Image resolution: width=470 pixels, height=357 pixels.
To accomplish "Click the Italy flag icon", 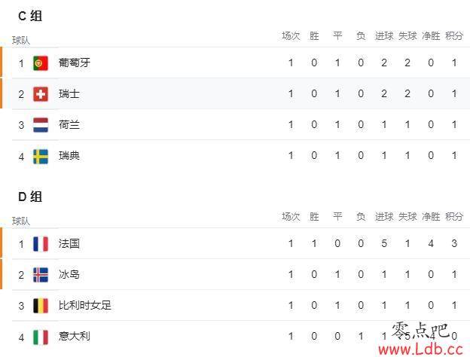I will pyautogui.click(x=41, y=337).
